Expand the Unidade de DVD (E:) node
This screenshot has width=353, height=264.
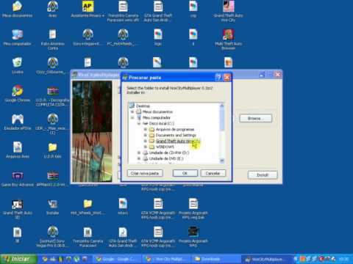click(x=139, y=158)
